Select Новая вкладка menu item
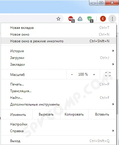This screenshot has width=119, height=145. coord(58,28)
